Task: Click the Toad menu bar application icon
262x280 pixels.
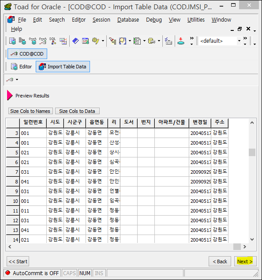Action: [x=11, y=19]
